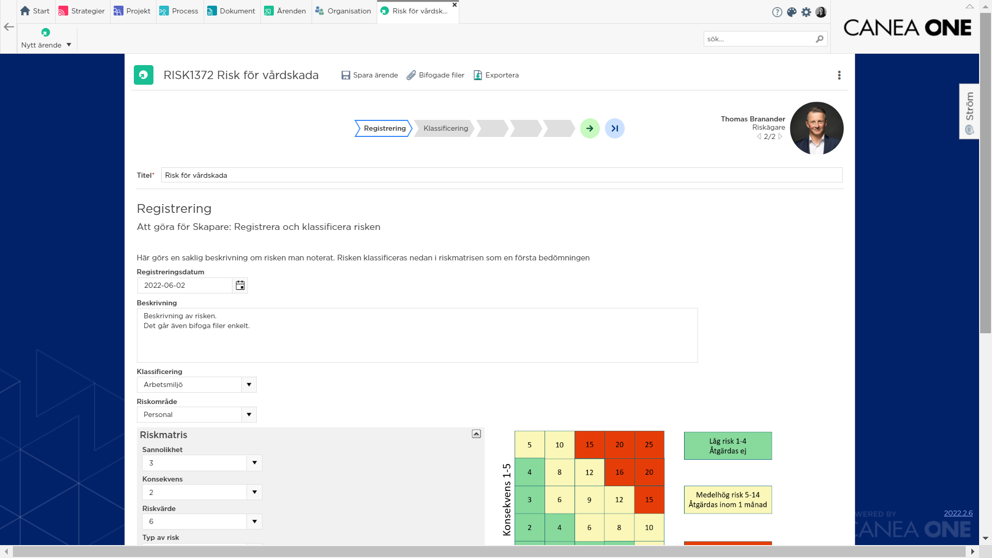992x558 pixels.
Task: Click the help question mark icon
Action: (777, 12)
